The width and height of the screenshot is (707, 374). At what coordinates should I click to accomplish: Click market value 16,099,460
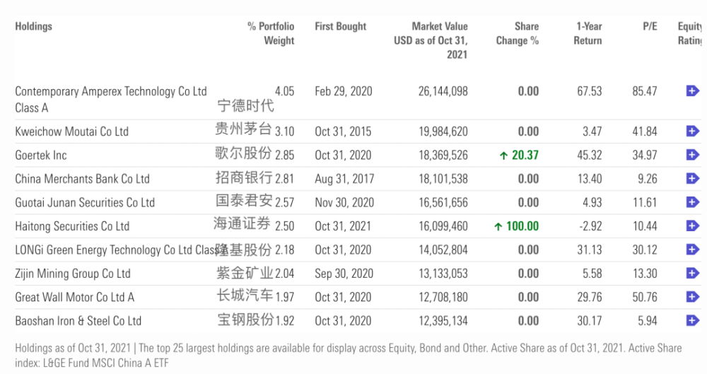443,226
